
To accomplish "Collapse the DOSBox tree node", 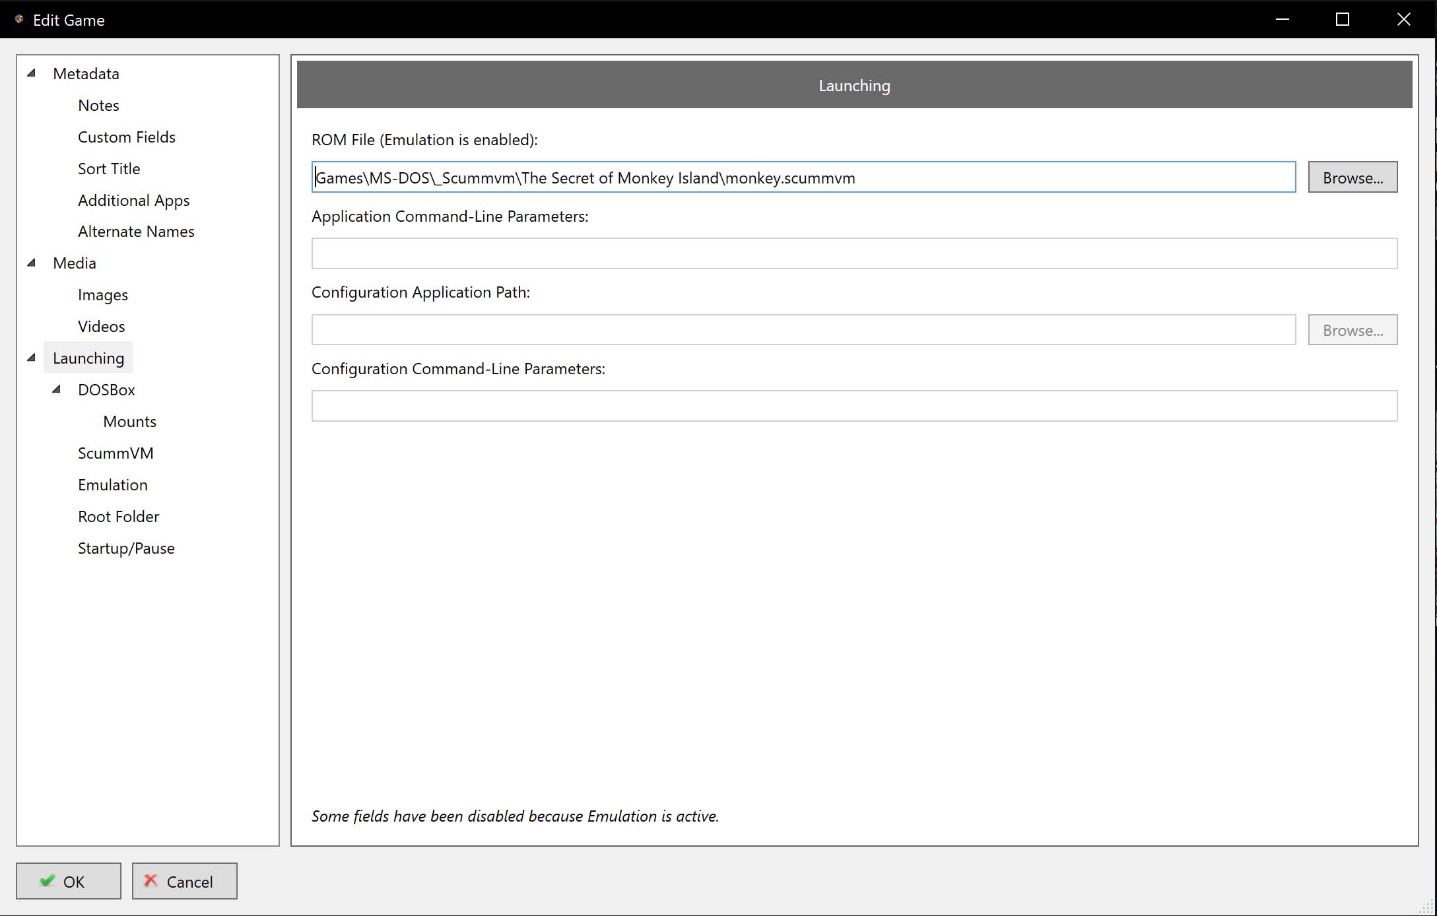I will [x=57, y=389].
